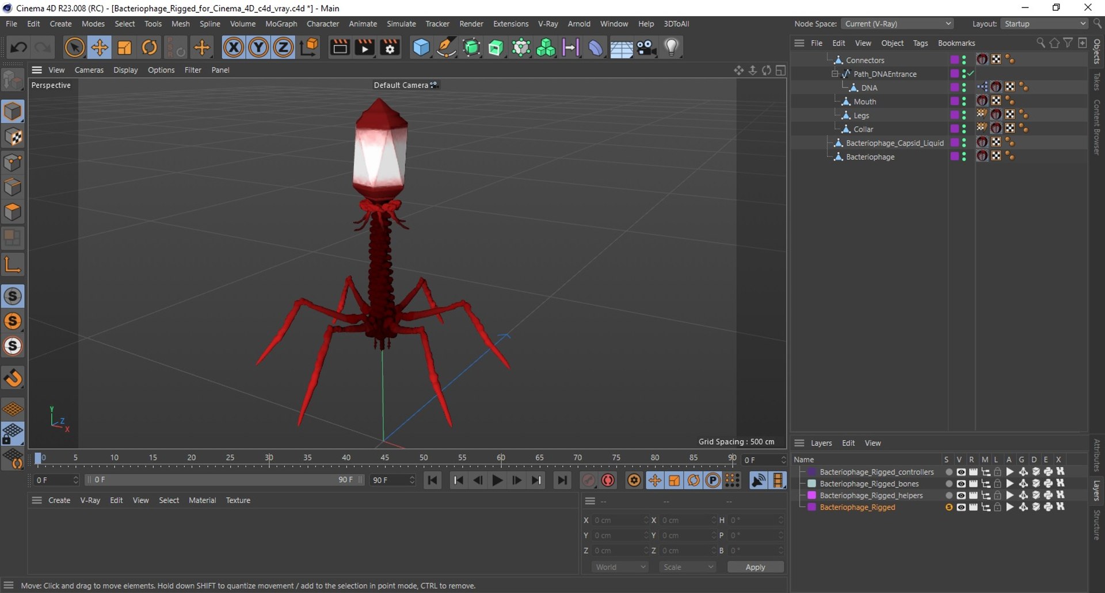Play the animation forward
Viewport: 1105px width, 593px height.
pyautogui.click(x=497, y=480)
